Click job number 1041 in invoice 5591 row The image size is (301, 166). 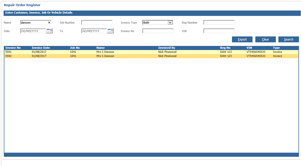pos(73,52)
